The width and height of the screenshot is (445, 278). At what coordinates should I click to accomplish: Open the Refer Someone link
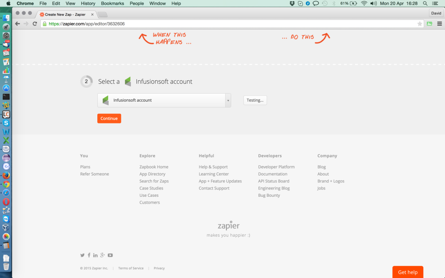(94, 174)
